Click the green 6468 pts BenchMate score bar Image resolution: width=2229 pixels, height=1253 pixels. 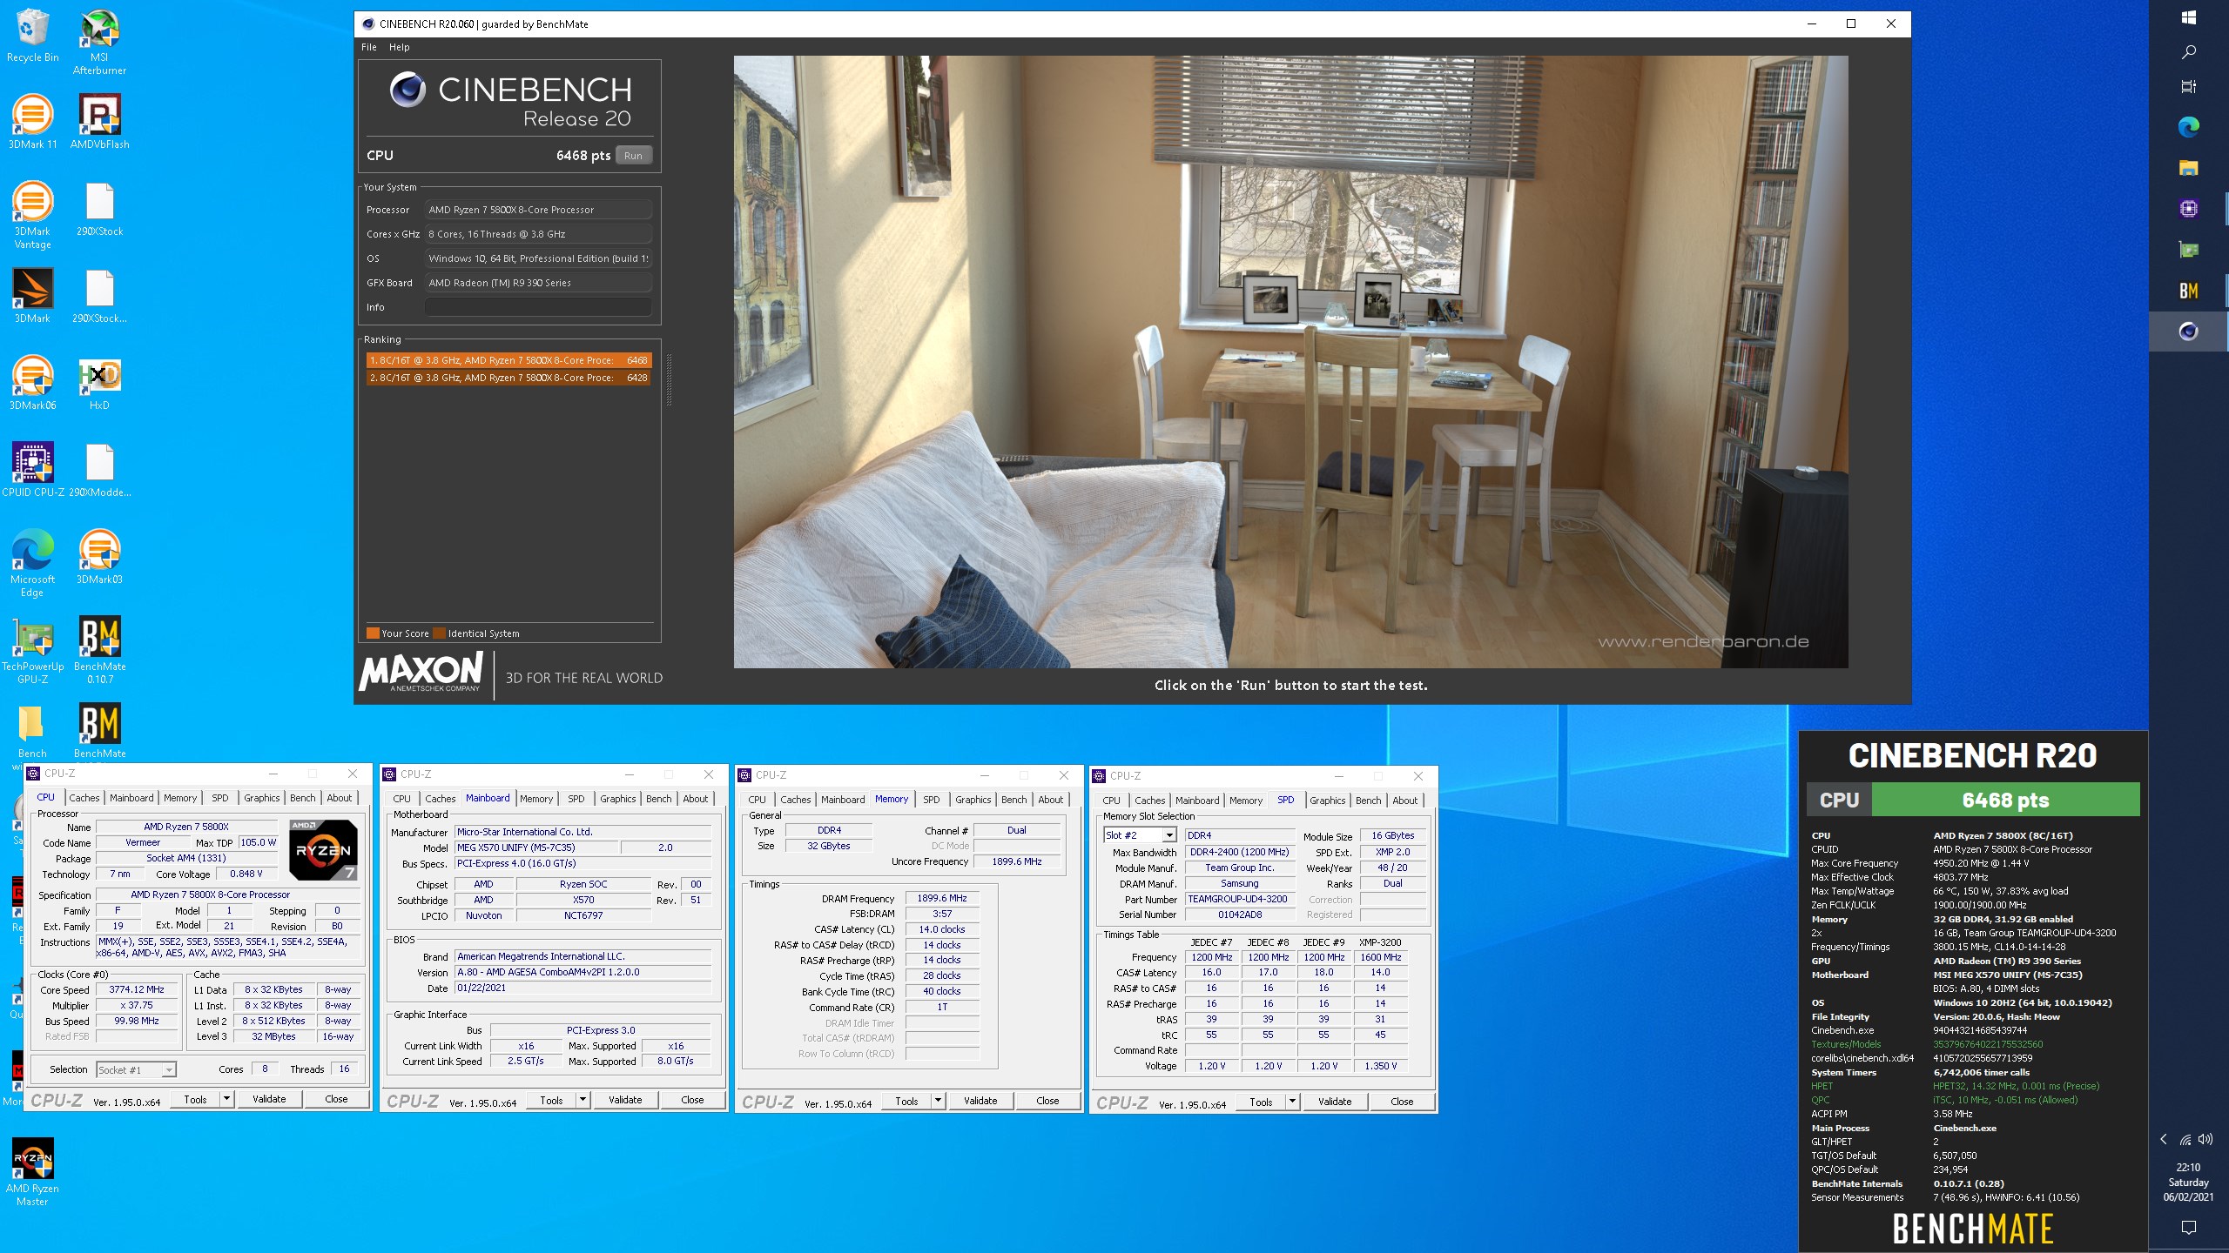(x=2005, y=800)
